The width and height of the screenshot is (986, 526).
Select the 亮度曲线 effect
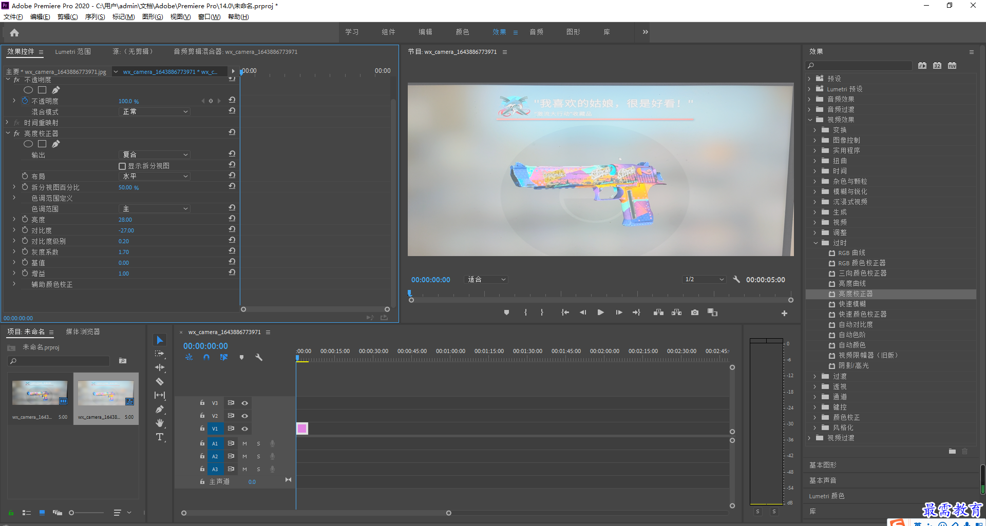[x=852, y=283]
